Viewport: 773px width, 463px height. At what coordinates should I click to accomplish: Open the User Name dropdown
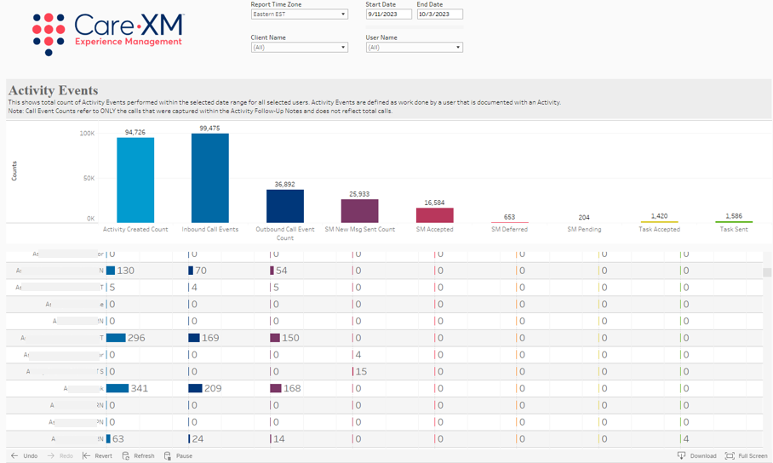click(415, 48)
